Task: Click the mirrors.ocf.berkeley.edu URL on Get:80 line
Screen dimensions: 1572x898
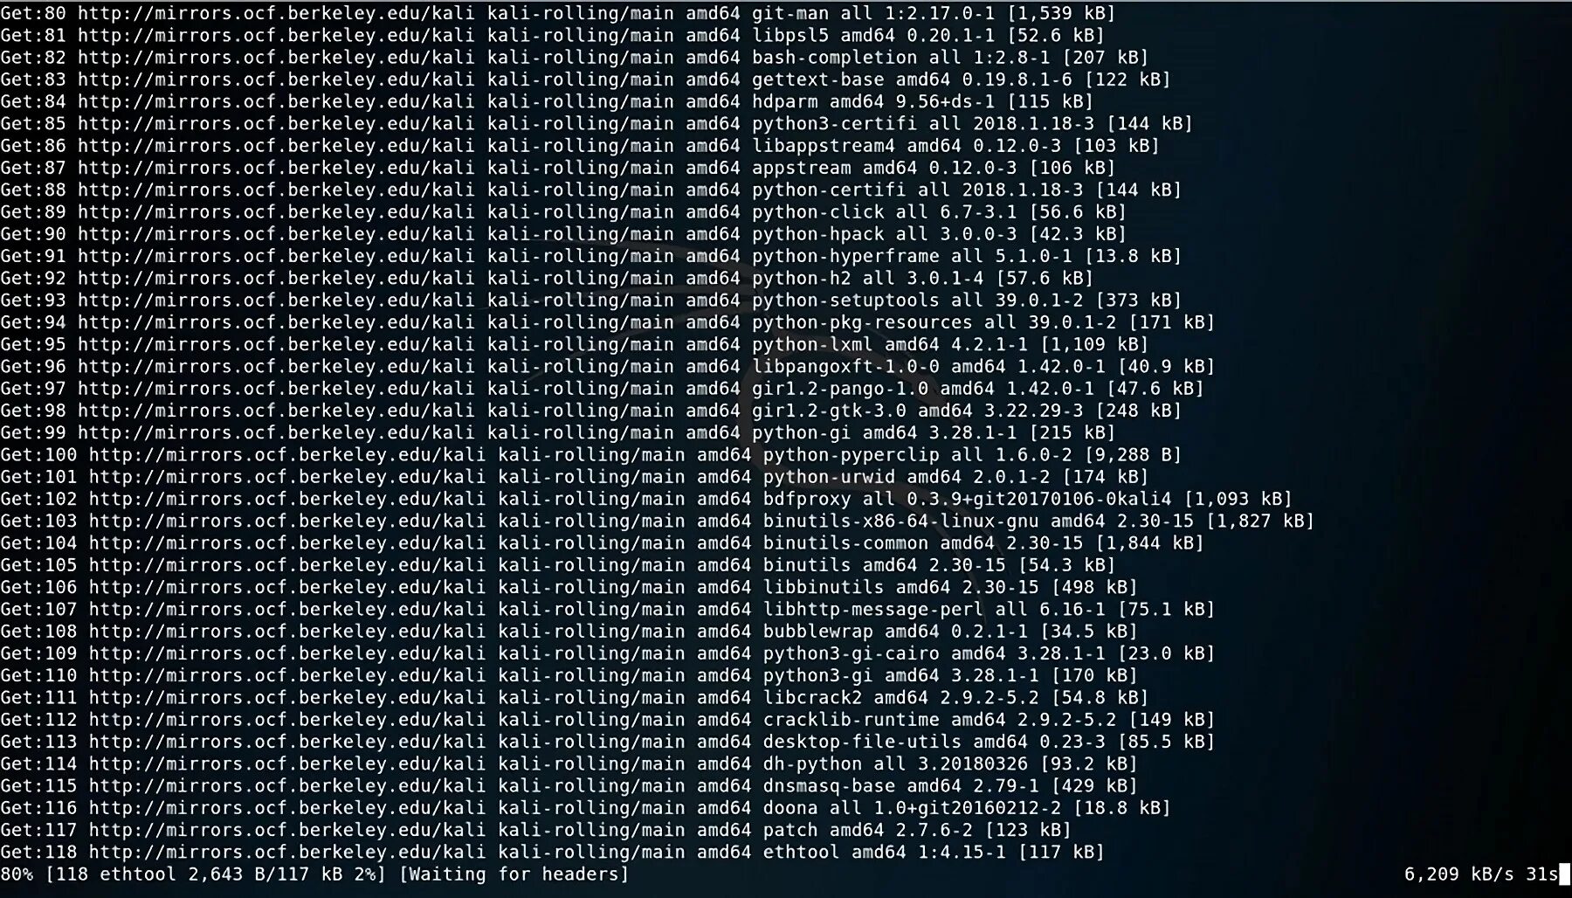Action: click(x=276, y=13)
